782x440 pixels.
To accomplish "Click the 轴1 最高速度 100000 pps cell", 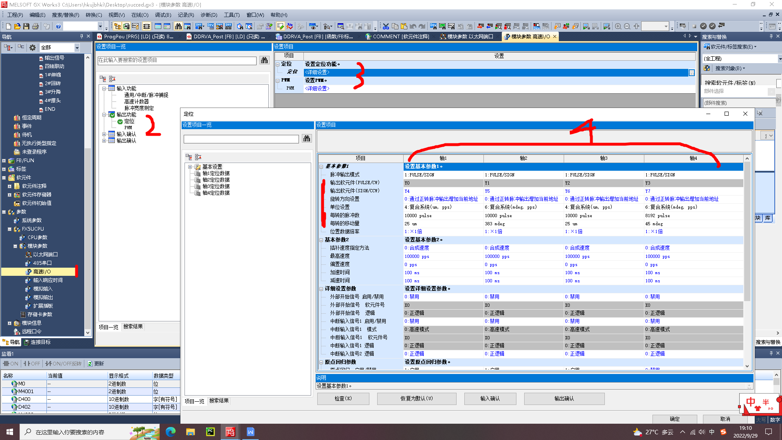I will tap(443, 256).
